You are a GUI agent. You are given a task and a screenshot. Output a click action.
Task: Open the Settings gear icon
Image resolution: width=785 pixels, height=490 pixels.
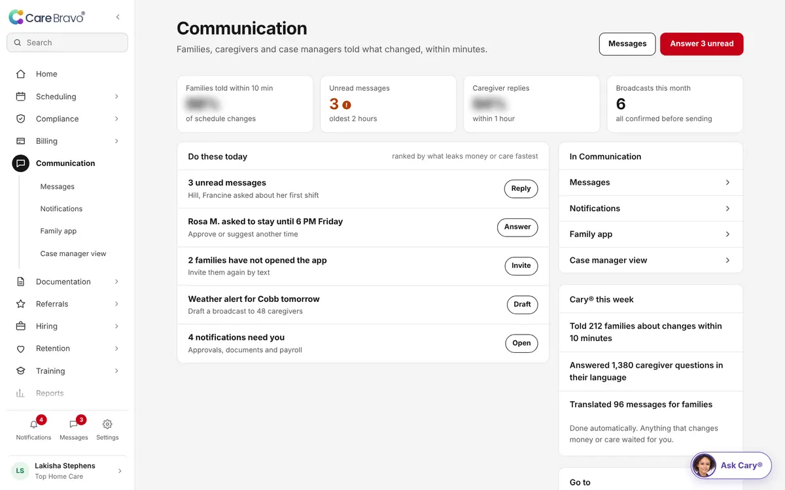(107, 424)
